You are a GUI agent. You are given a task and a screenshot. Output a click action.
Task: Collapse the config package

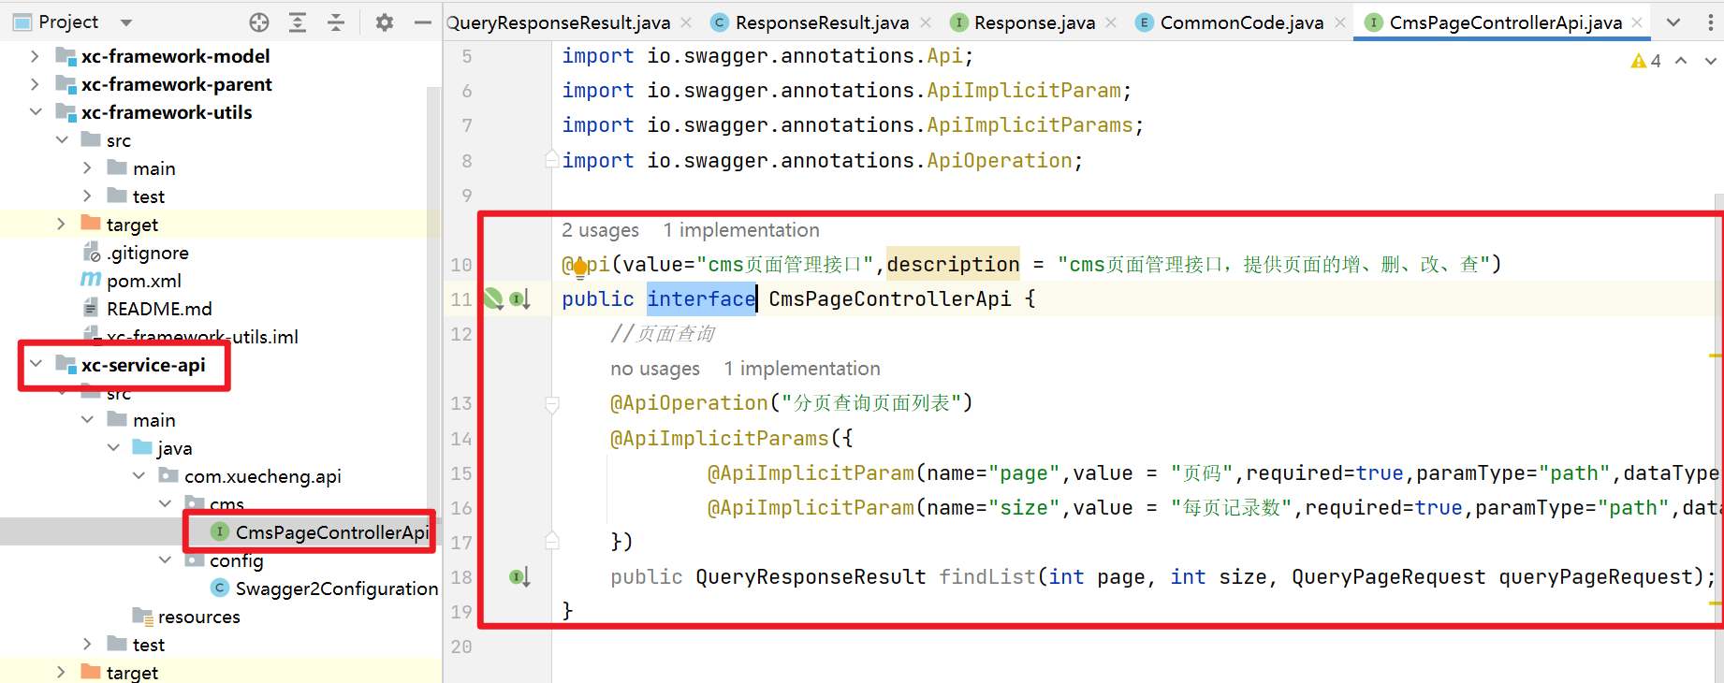click(165, 560)
